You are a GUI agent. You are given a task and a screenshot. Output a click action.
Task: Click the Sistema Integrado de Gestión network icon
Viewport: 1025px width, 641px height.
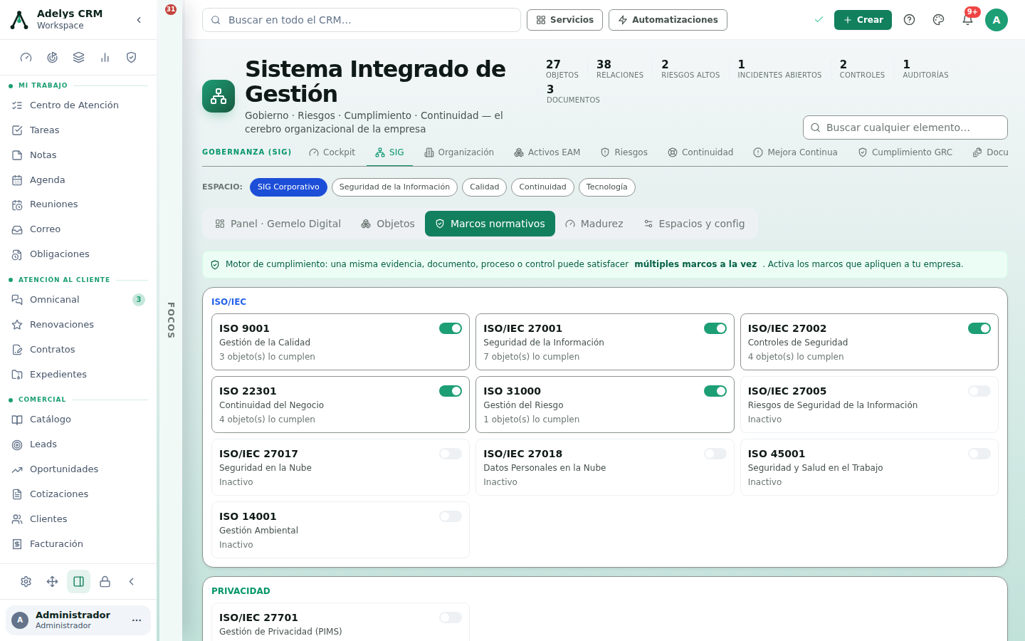(219, 96)
